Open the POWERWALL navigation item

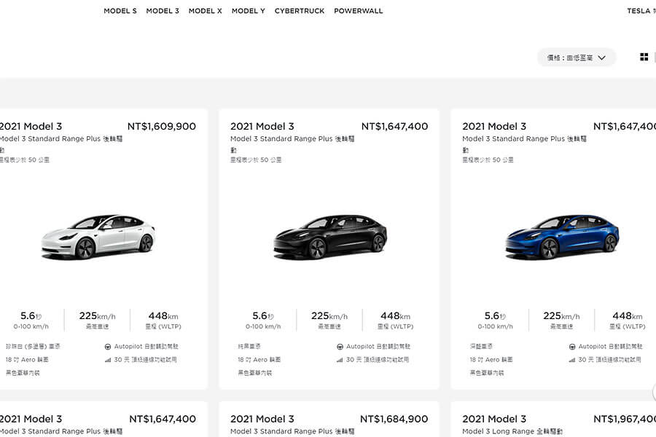358,11
